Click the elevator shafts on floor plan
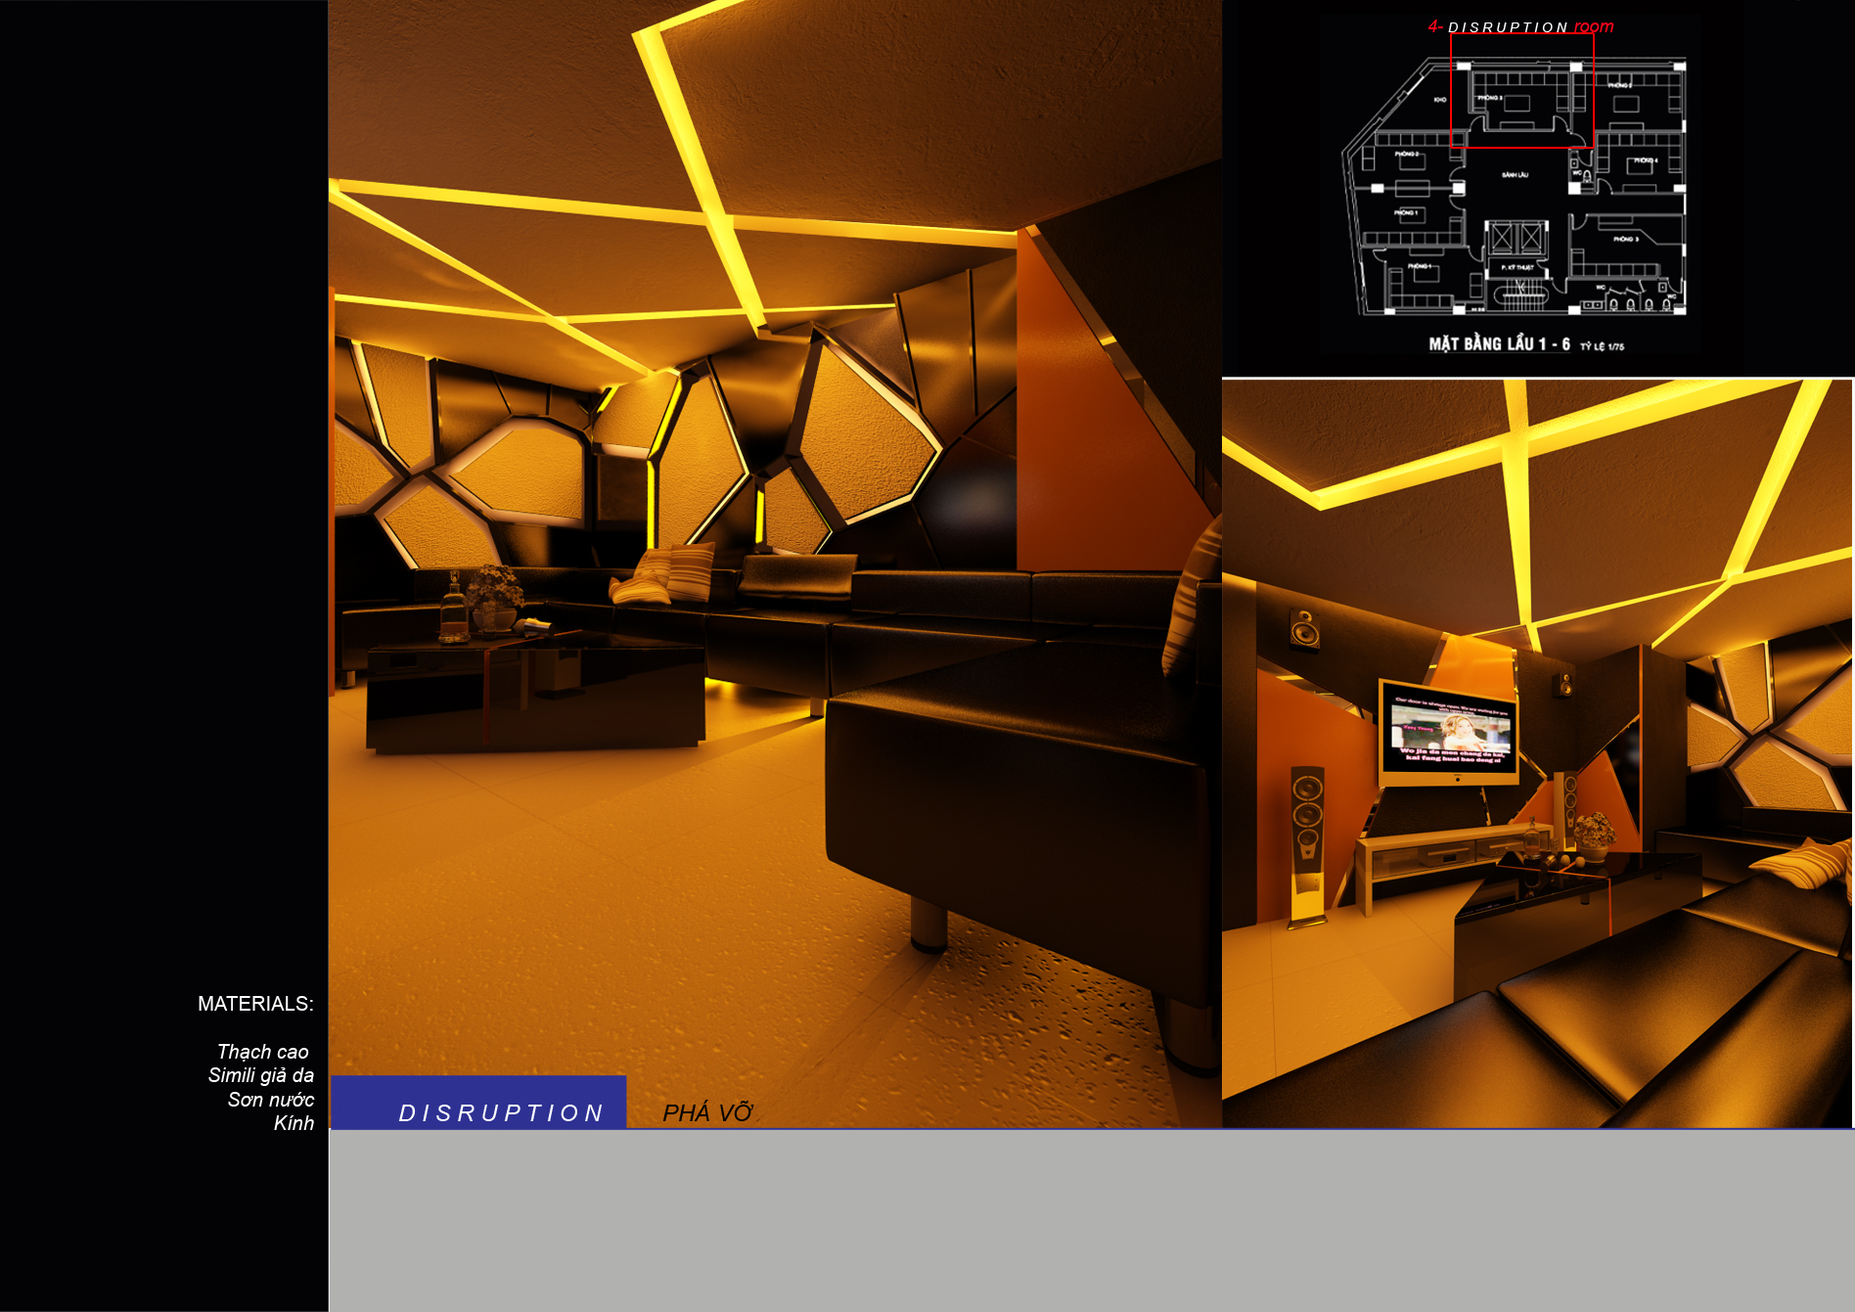Image resolution: width=1855 pixels, height=1312 pixels. (1516, 238)
